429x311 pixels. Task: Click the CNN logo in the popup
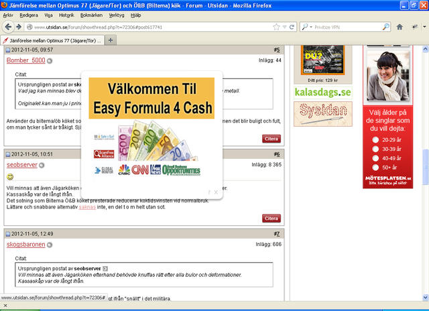click(140, 170)
